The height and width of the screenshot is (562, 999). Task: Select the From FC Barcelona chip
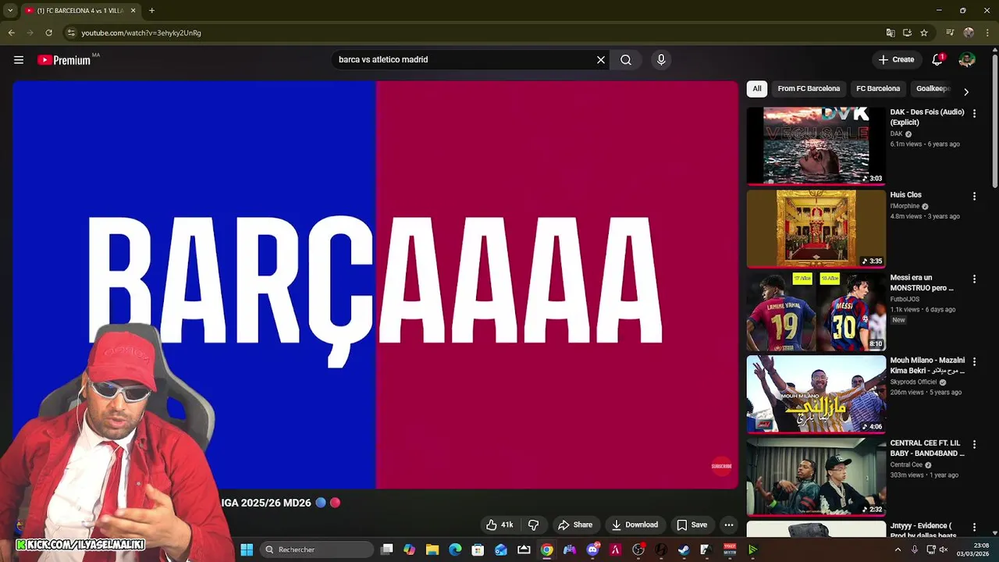click(809, 89)
